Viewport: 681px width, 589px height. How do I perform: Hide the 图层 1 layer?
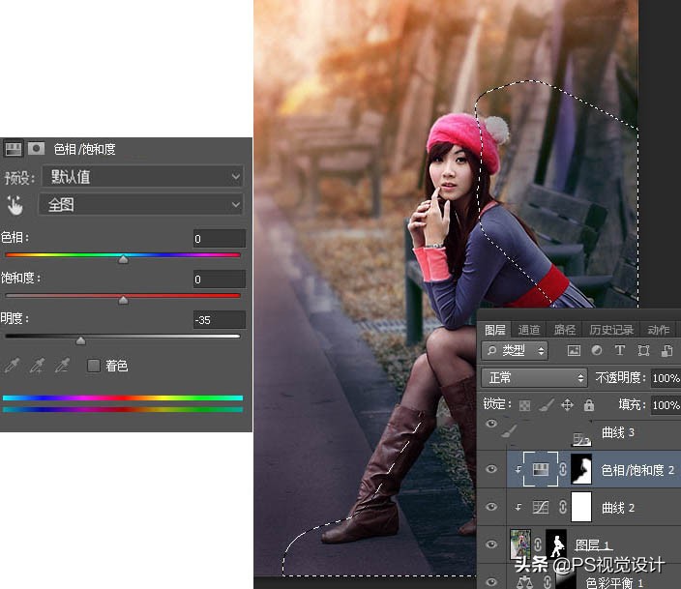(x=491, y=544)
